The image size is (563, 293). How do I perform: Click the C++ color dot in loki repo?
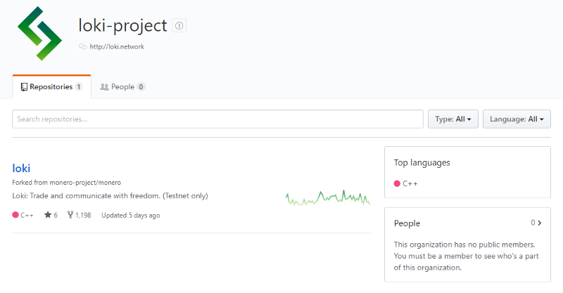(16, 215)
